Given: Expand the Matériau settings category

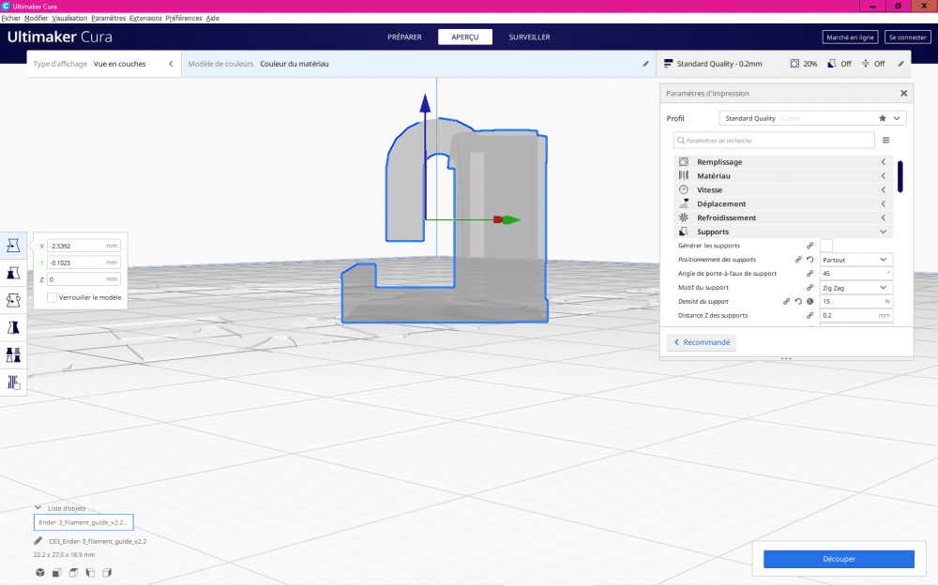Looking at the screenshot, I should [782, 176].
